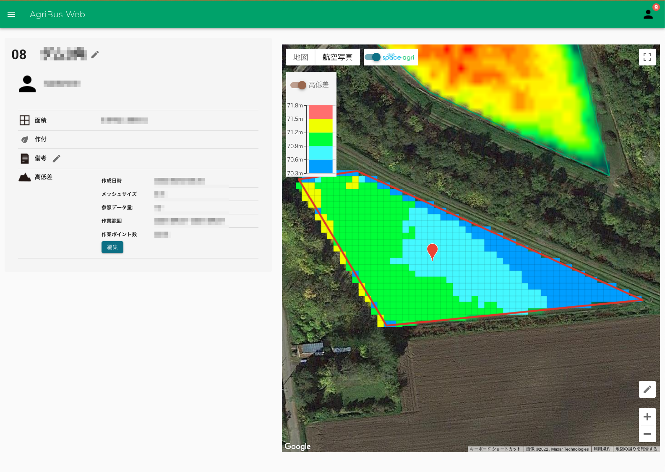
Task: Click the map edit pencil button
Action: tap(647, 389)
